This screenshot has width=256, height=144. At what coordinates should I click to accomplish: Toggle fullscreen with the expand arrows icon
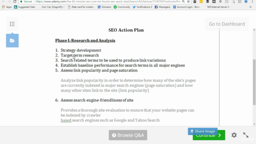coord(246,135)
